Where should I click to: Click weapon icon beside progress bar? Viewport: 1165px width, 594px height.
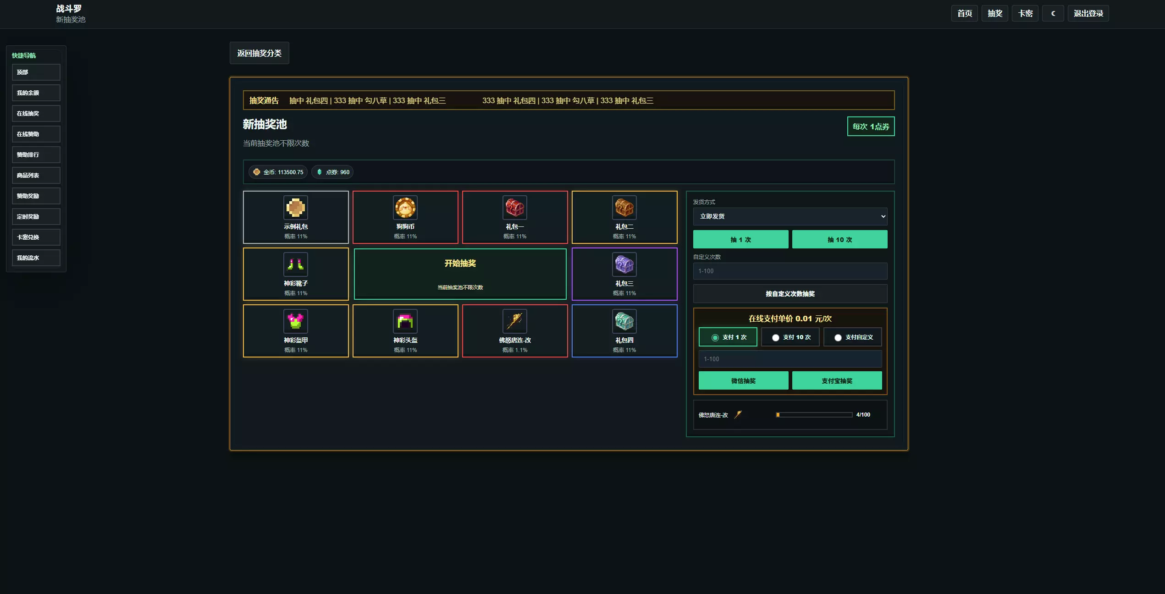738,414
